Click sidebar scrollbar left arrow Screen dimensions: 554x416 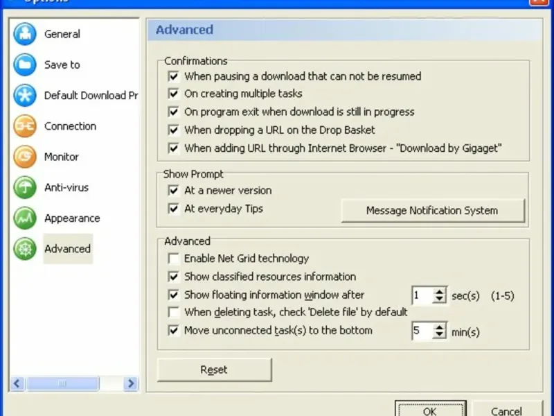[17, 383]
